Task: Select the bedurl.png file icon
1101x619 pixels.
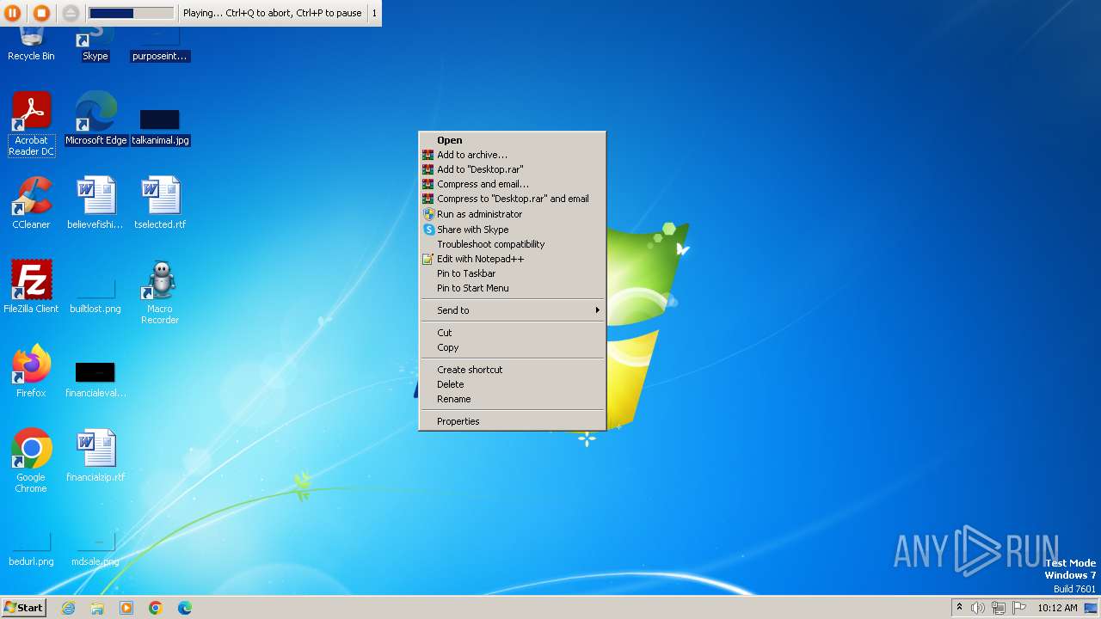Action: 31,550
